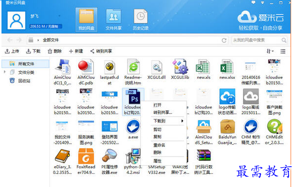Viewport: 296px width, 187px height.
Task: Select the new.xlsx spreadsheet
Action: pyautogui.click(x=227, y=69)
